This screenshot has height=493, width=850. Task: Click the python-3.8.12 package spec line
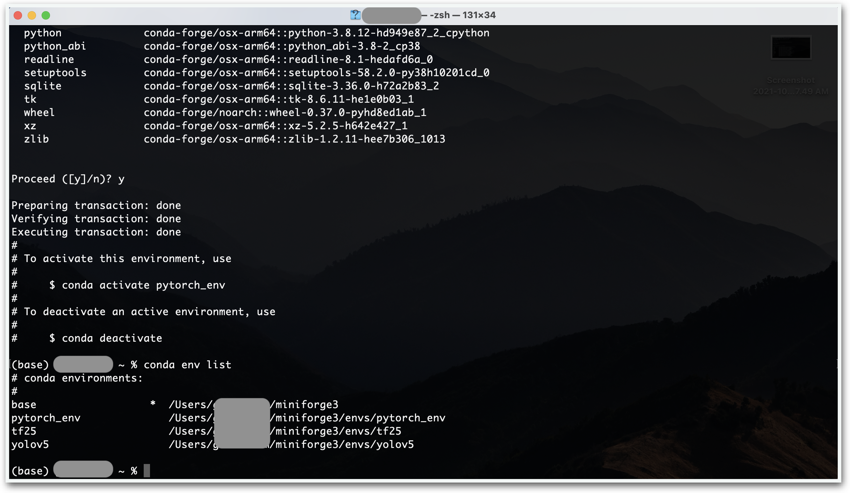click(x=316, y=33)
